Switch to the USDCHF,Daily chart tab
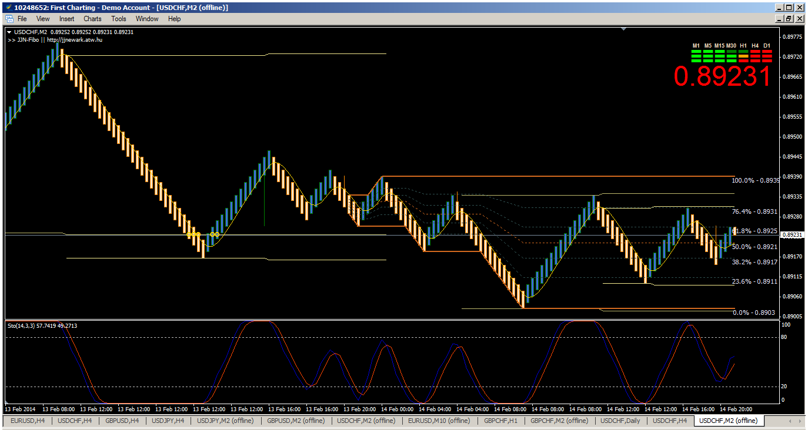The height and width of the screenshot is (430, 808). coord(620,421)
